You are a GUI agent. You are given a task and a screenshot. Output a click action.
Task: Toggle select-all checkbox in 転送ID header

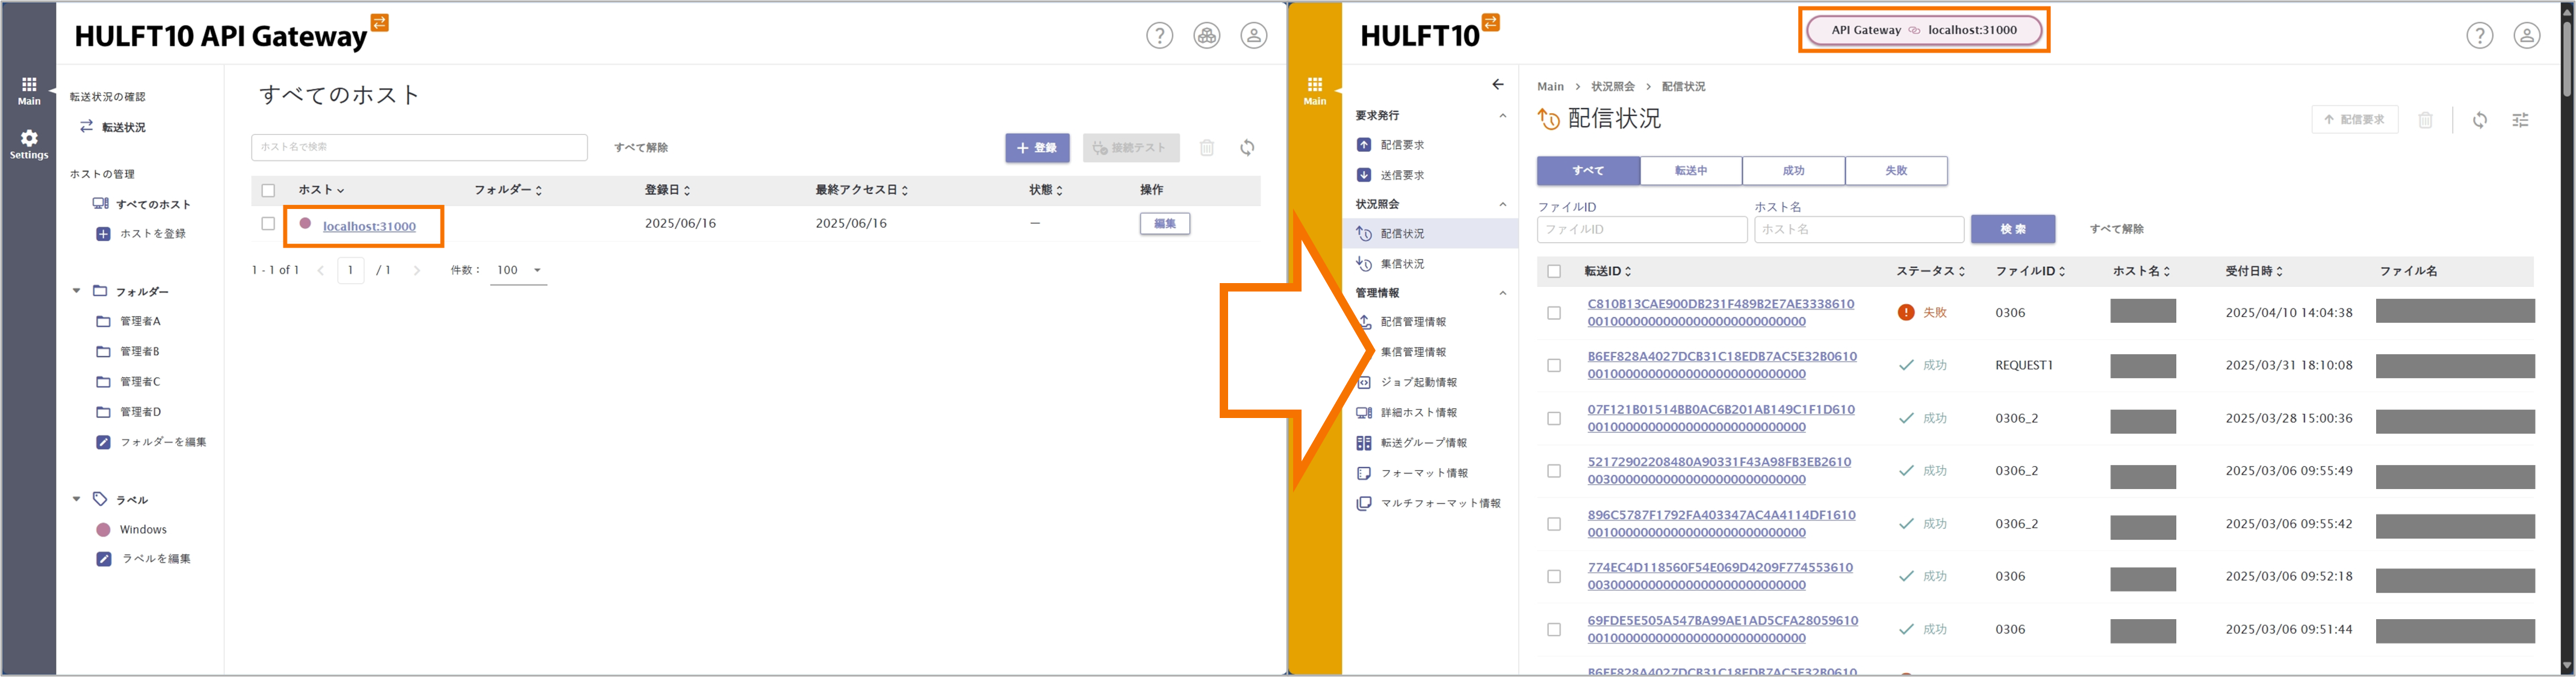(1553, 271)
